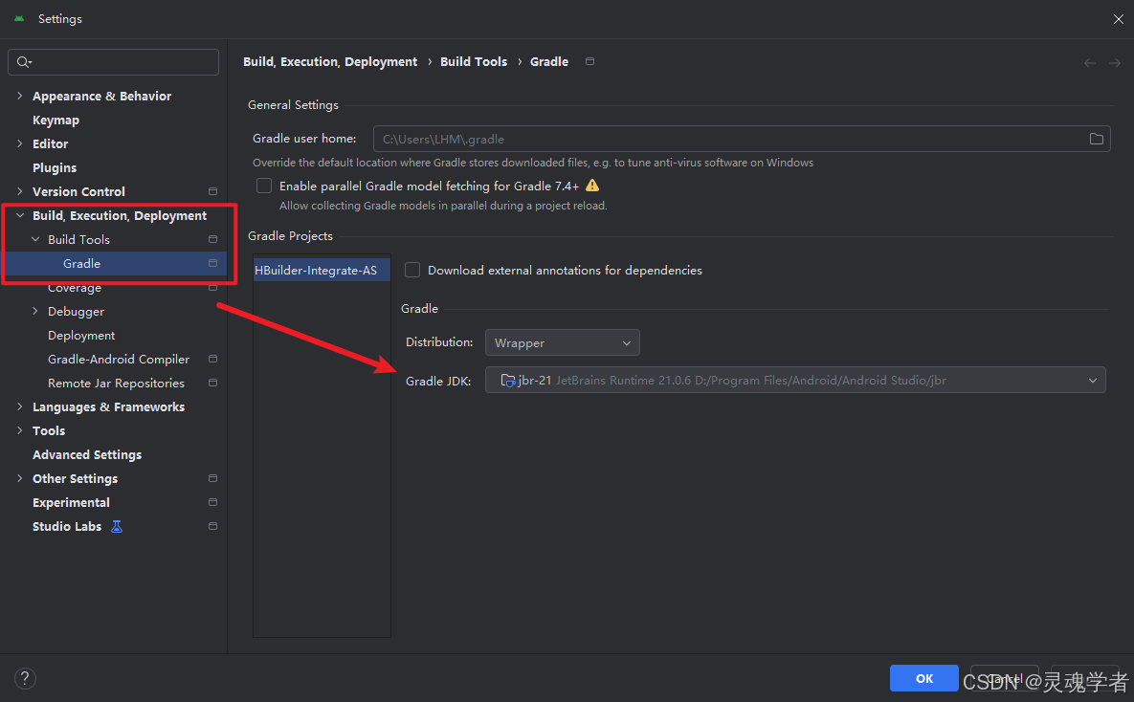Viewport: 1134px width, 702px height.
Task: Click Build Tools breadcrumb
Action: coord(474,61)
